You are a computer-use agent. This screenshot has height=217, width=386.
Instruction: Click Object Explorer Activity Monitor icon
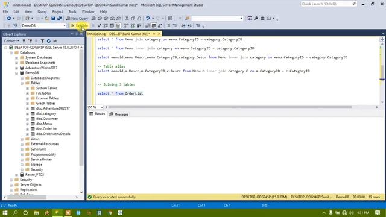click(x=55, y=41)
